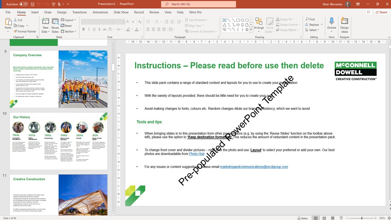Cut the selection using Cut
The image size is (391, 220).
[x=18, y=20]
